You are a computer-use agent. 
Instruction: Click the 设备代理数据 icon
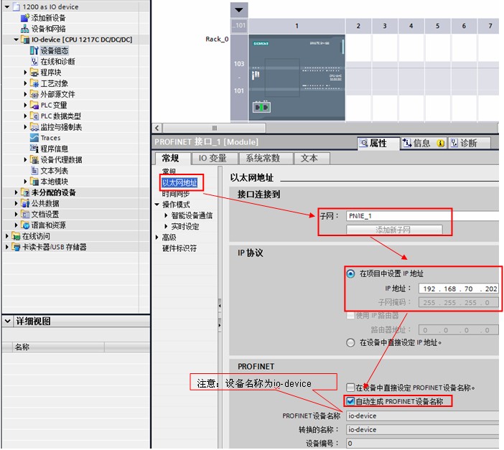[x=34, y=159]
